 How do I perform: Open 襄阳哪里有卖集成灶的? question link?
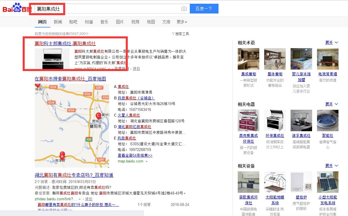click(x=78, y=205)
